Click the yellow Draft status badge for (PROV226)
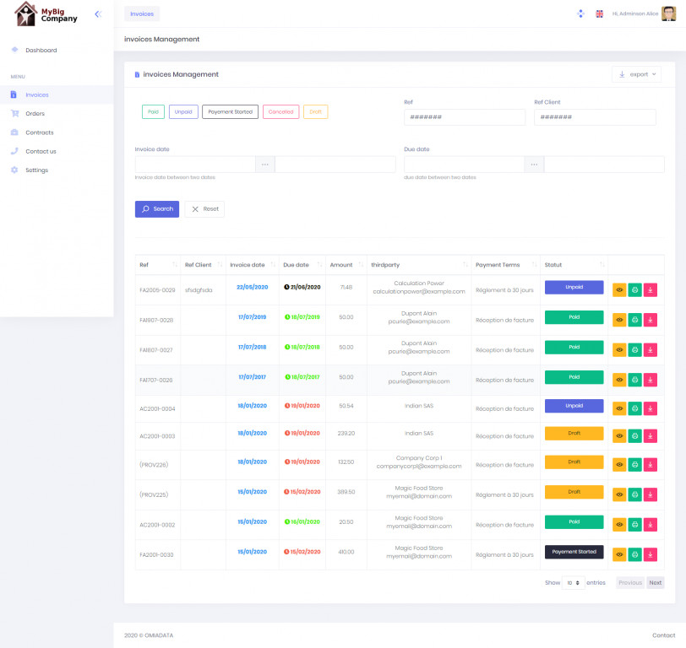The image size is (686, 648). (574, 462)
